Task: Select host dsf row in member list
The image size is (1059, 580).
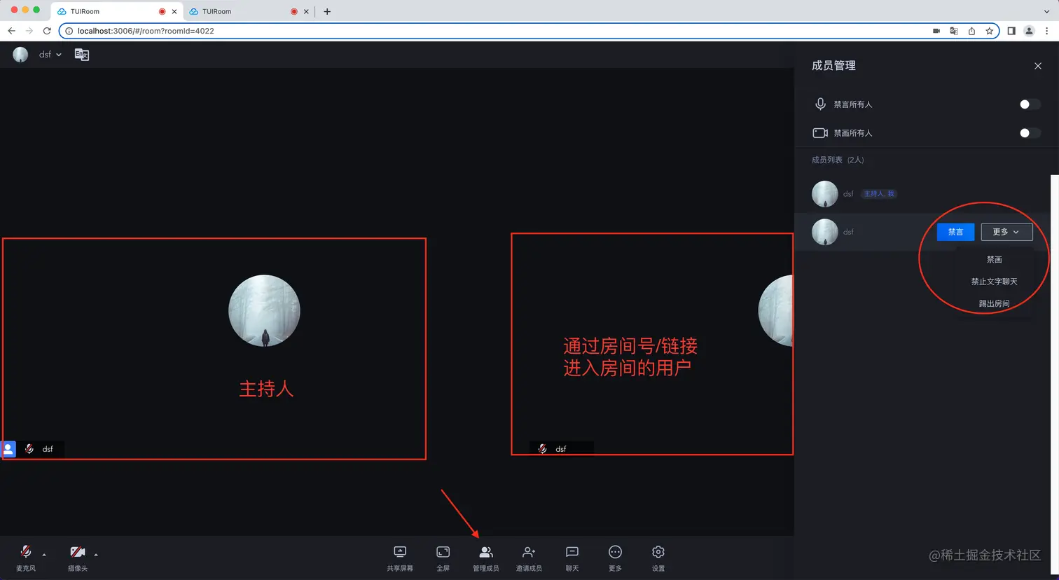Action: click(x=922, y=194)
